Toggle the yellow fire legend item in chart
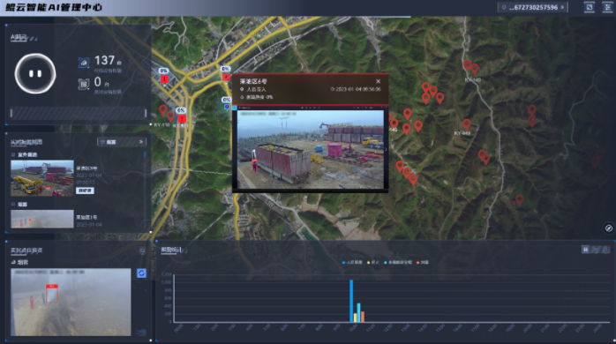Viewport: 616px width, 344px height. tap(372, 262)
